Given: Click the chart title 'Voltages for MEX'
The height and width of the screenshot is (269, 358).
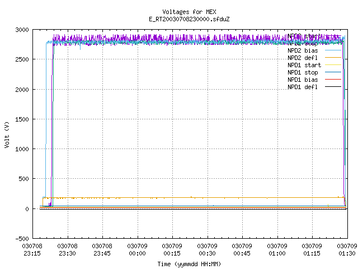Looking at the screenshot, I should [x=189, y=12].
